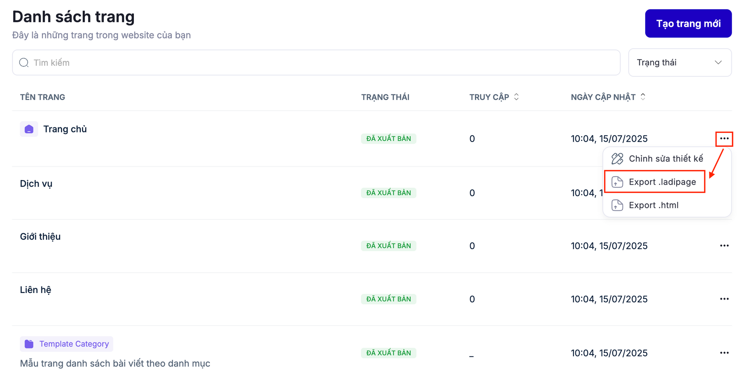745x377 pixels.
Task: Open three-dot menu for Trang chủ row
Action: pyautogui.click(x=724, y=139)
